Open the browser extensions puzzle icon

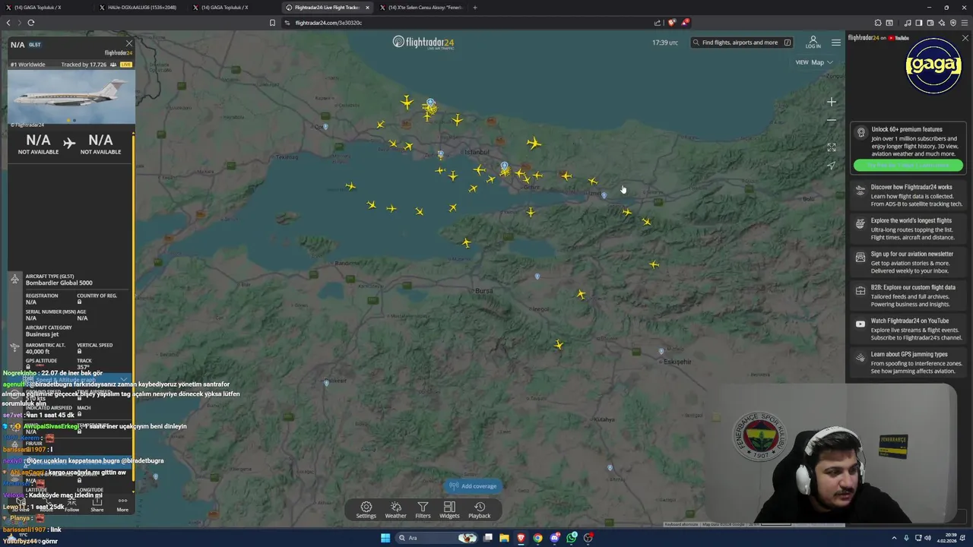878,23
